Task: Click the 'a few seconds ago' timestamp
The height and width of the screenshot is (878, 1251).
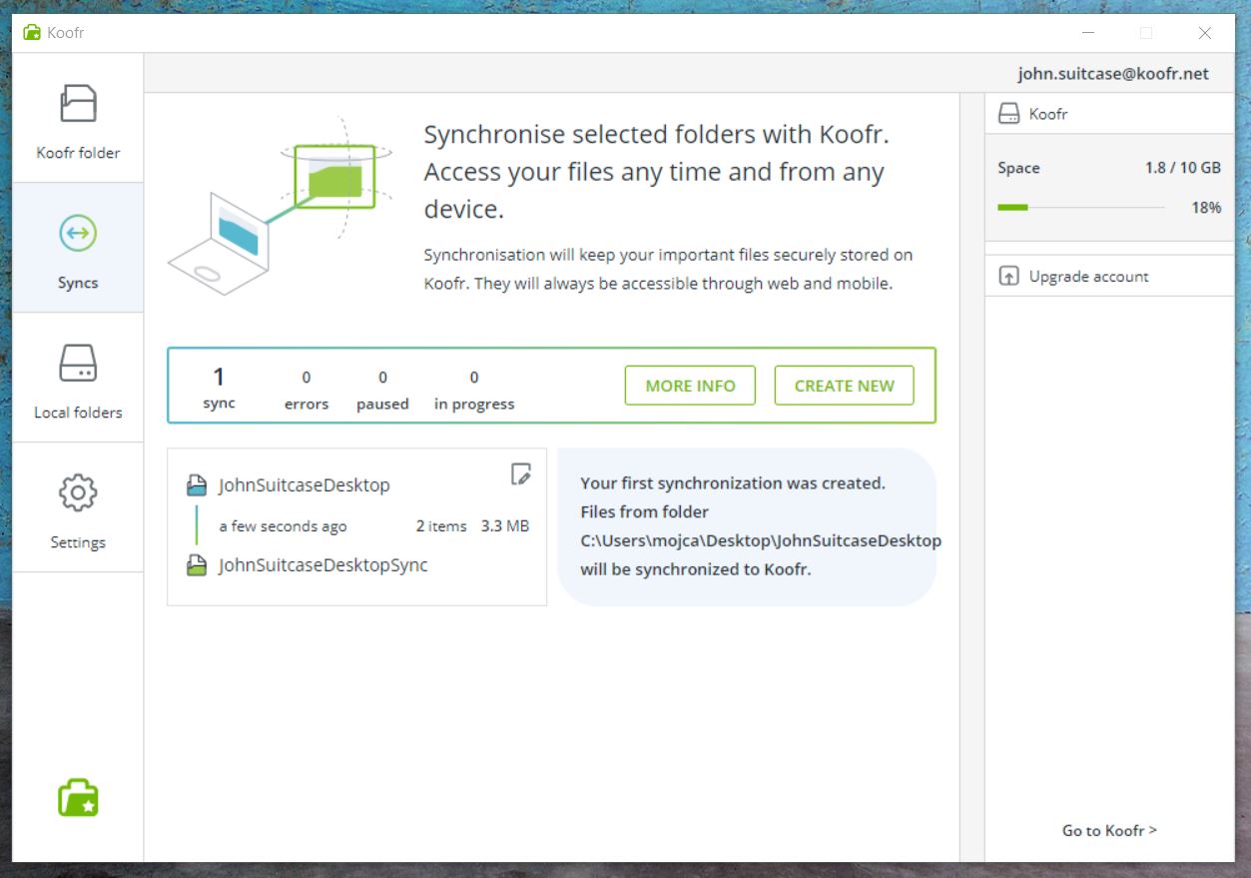Action: coord(283,526)
